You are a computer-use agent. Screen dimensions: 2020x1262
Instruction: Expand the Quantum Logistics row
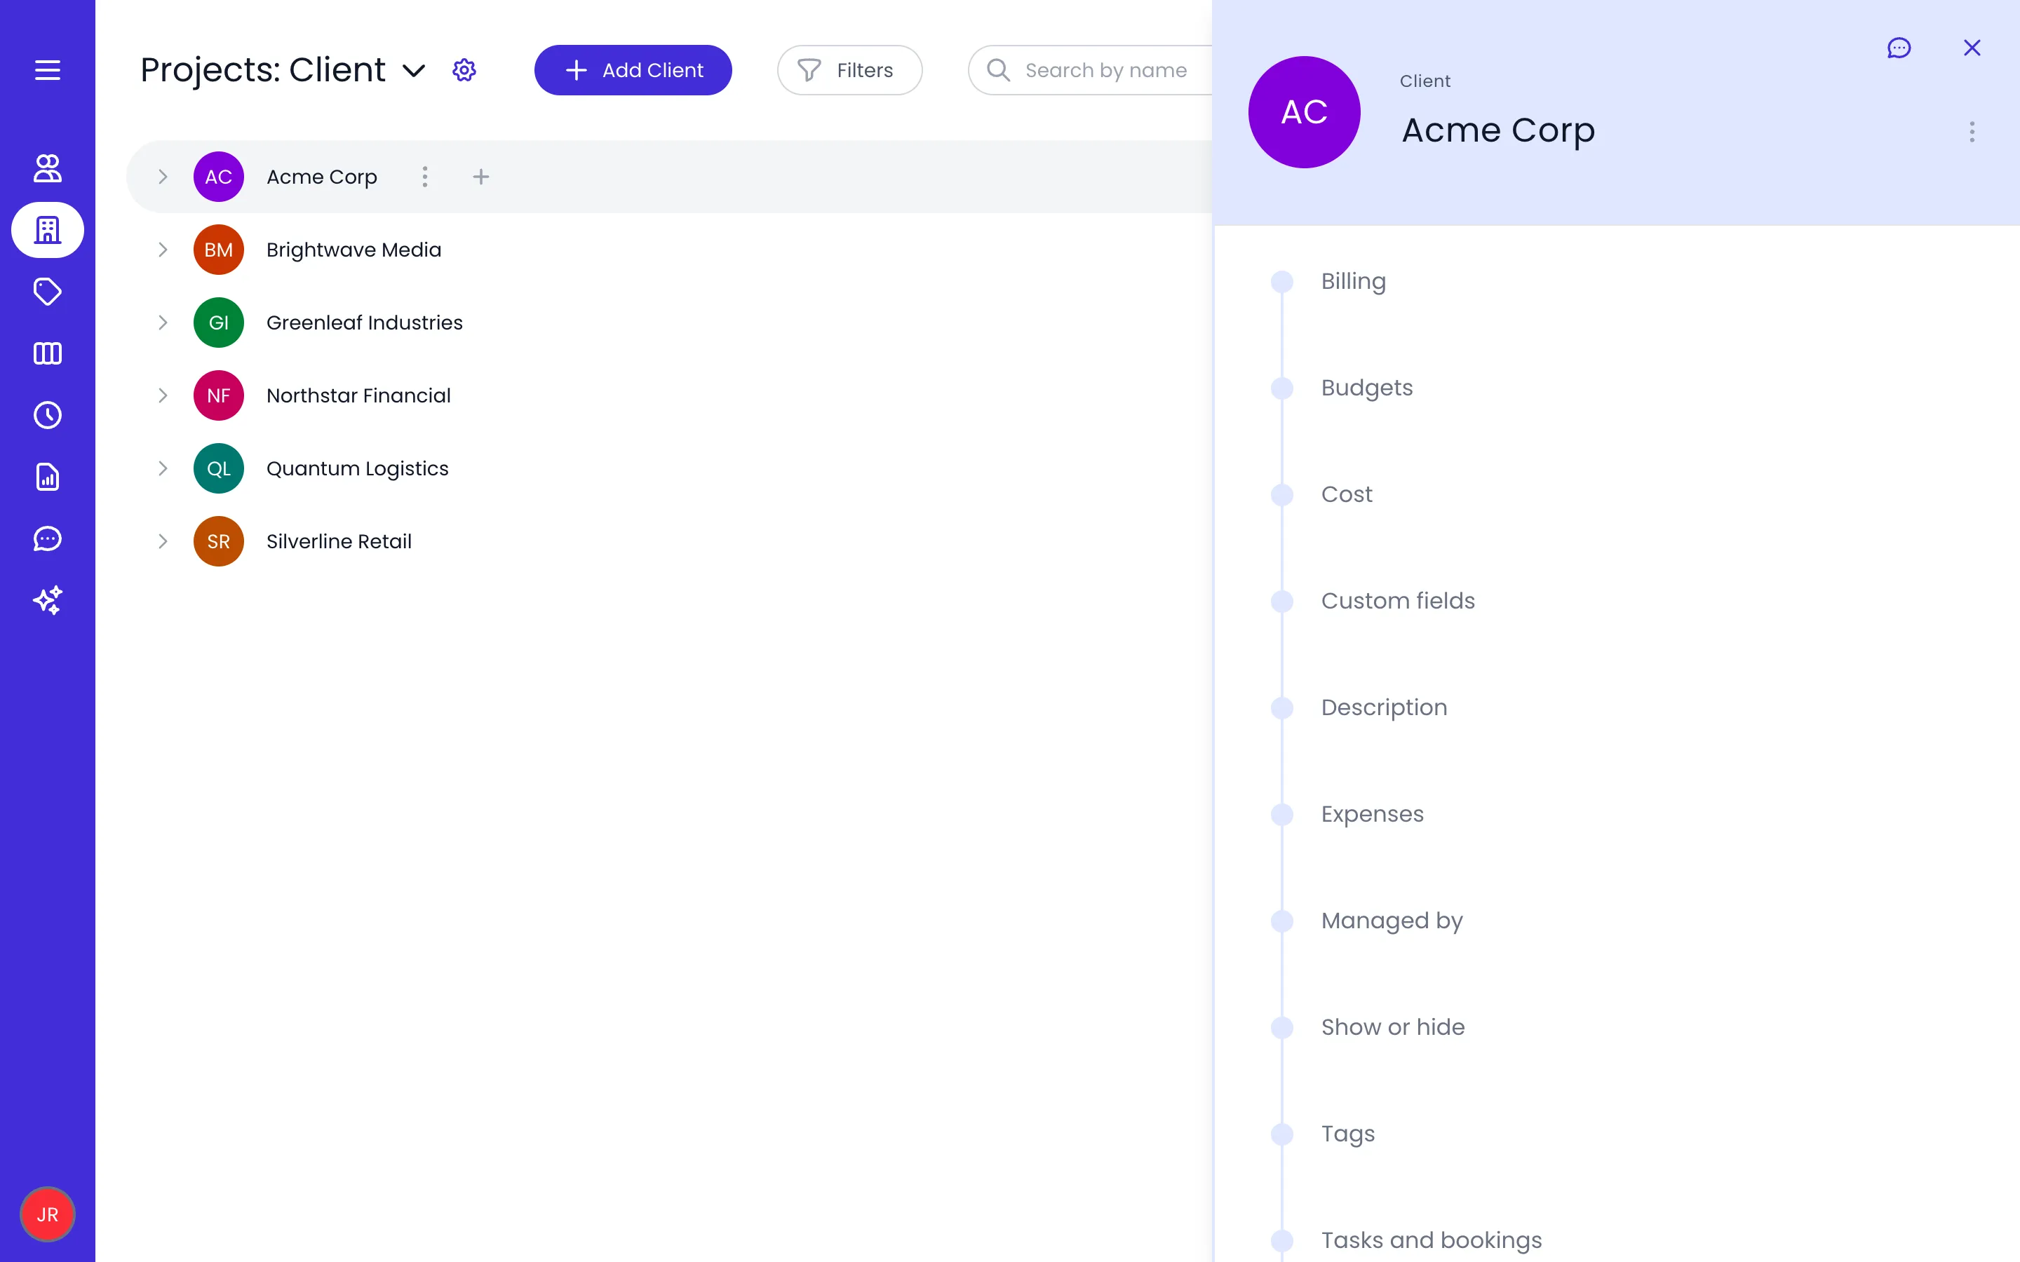tap(163, 468)
